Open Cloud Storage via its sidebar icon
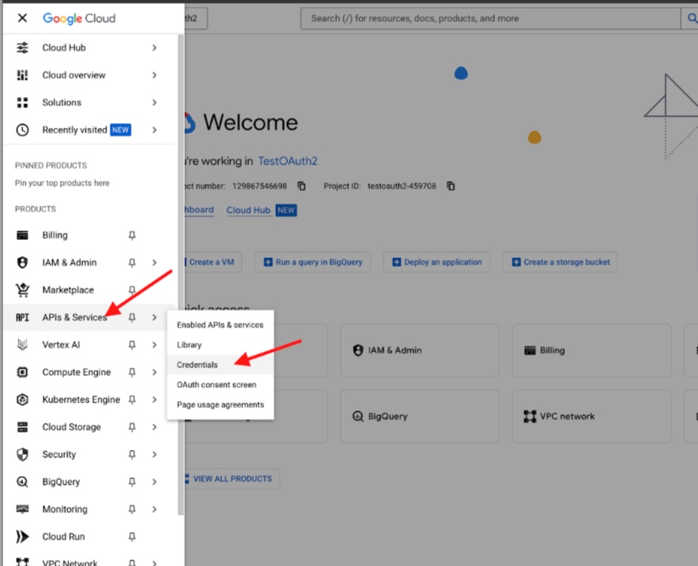 click(22, 426)
